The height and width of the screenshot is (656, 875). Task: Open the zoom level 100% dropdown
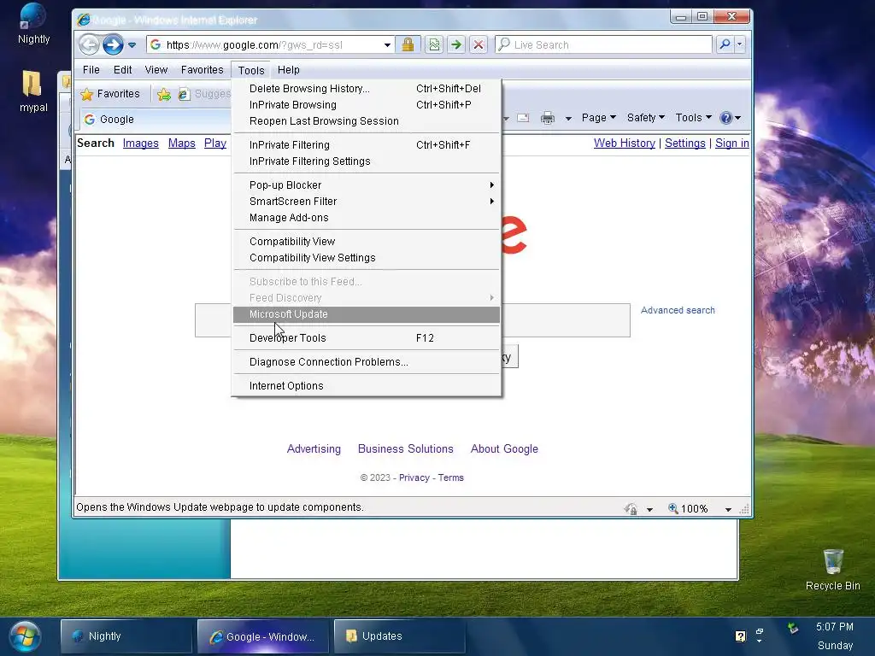728,509
